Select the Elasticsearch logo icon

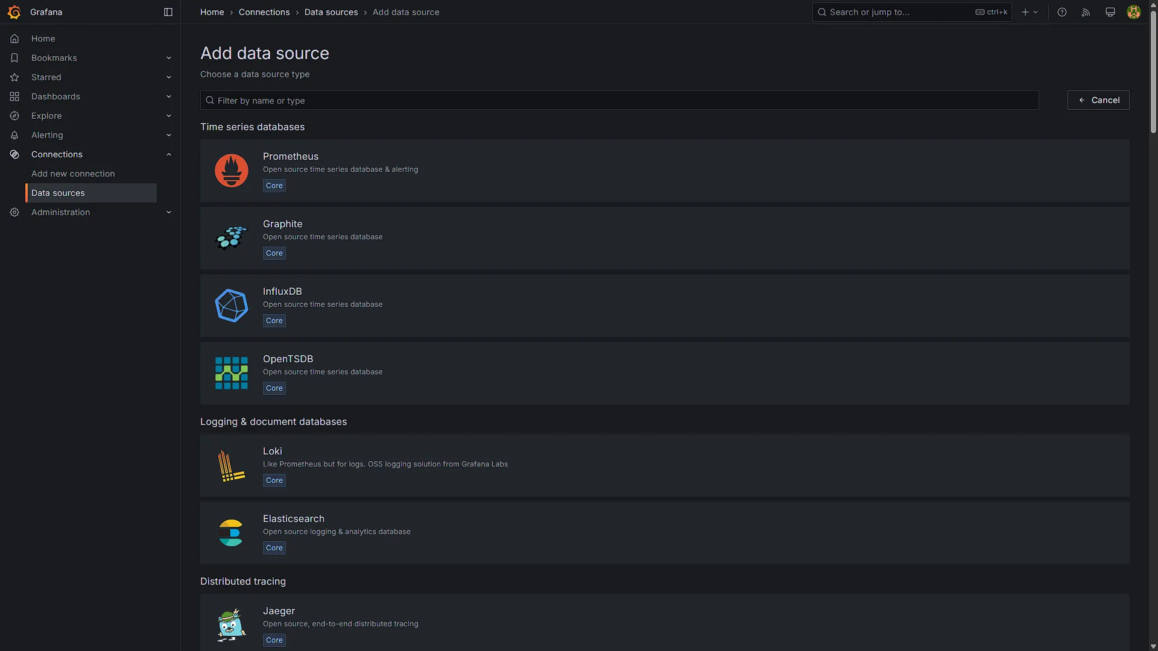232,533
